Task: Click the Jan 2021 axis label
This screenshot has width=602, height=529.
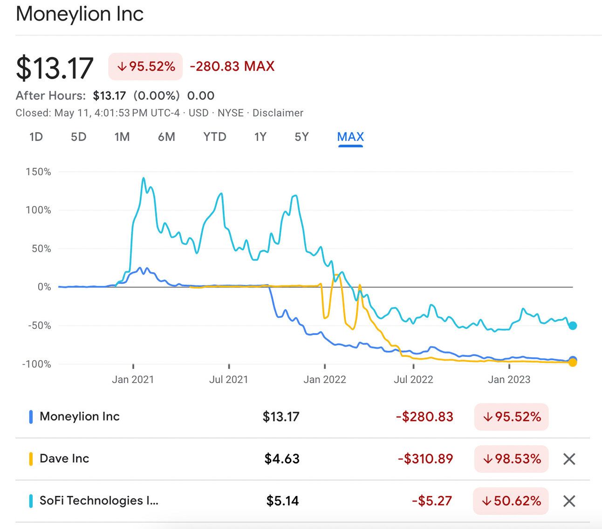Action: pos(133,380)
